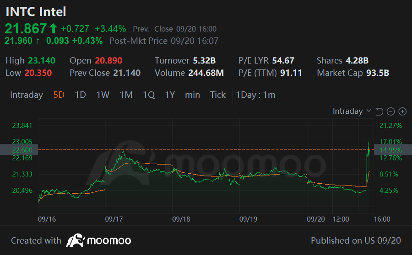
Task: Click the 23.841 price axis label
Action: (22, 126)
